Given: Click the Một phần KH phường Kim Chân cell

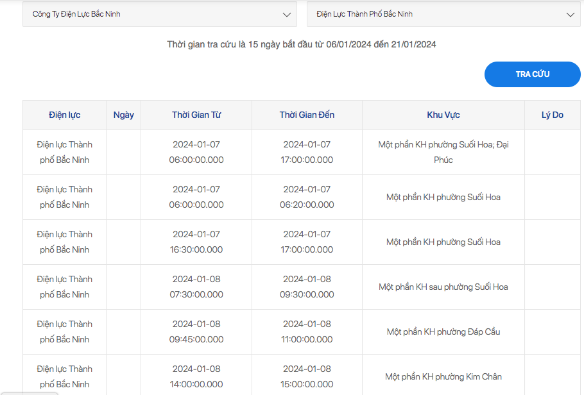Looking at the screenshot, I should (443, 375).
